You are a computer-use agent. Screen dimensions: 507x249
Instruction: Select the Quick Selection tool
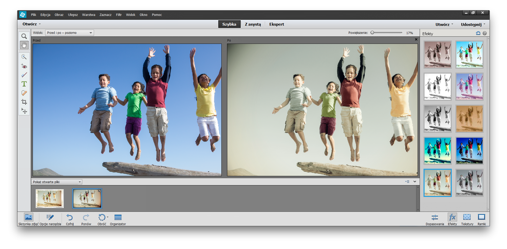pos(24,57)
